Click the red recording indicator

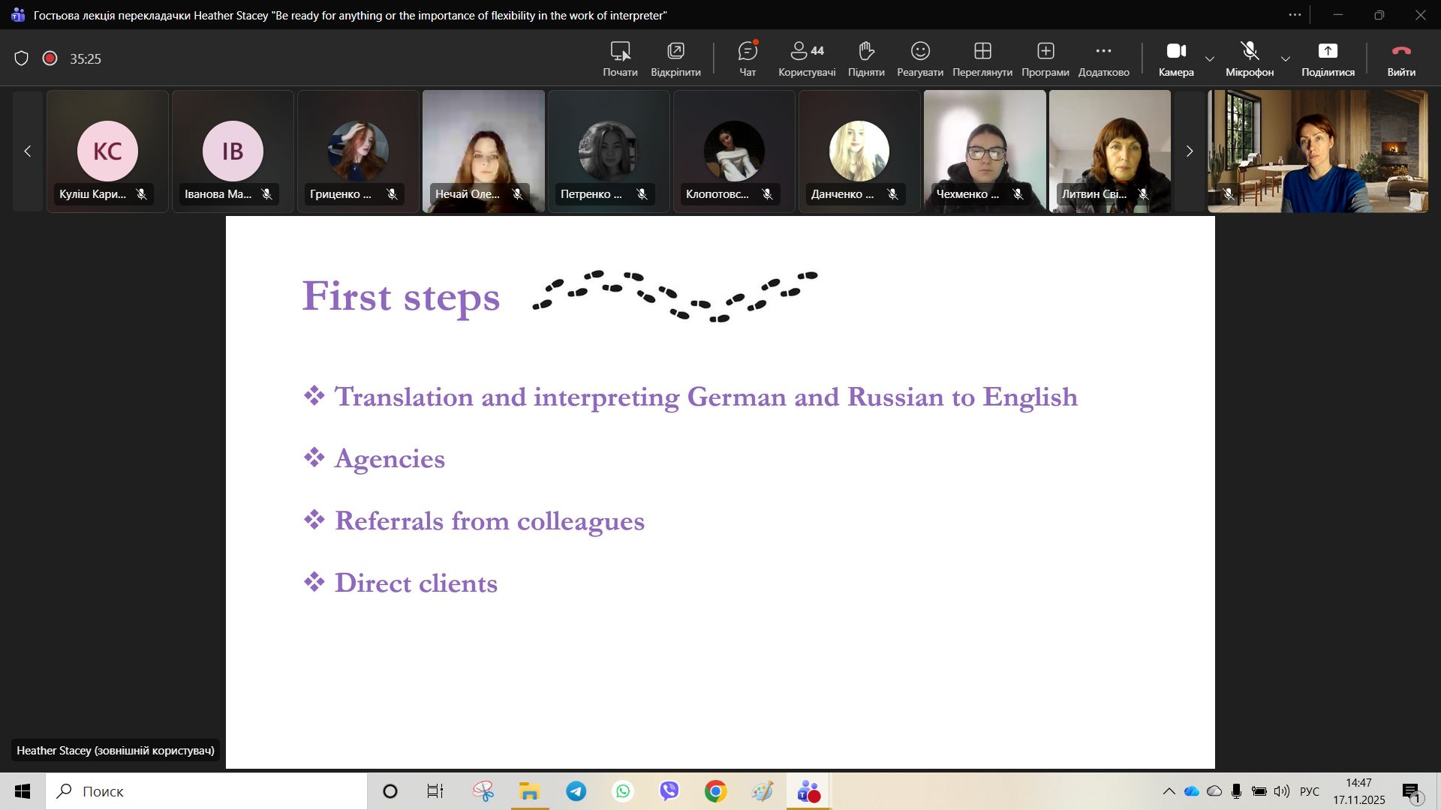point(50,58)
